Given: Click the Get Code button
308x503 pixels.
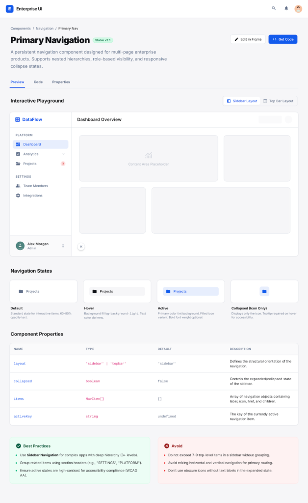Looking at the screenshot, I should tap(283, 39).
